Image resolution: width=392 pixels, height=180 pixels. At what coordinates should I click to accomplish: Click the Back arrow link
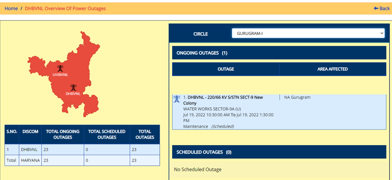click(382, 8)
